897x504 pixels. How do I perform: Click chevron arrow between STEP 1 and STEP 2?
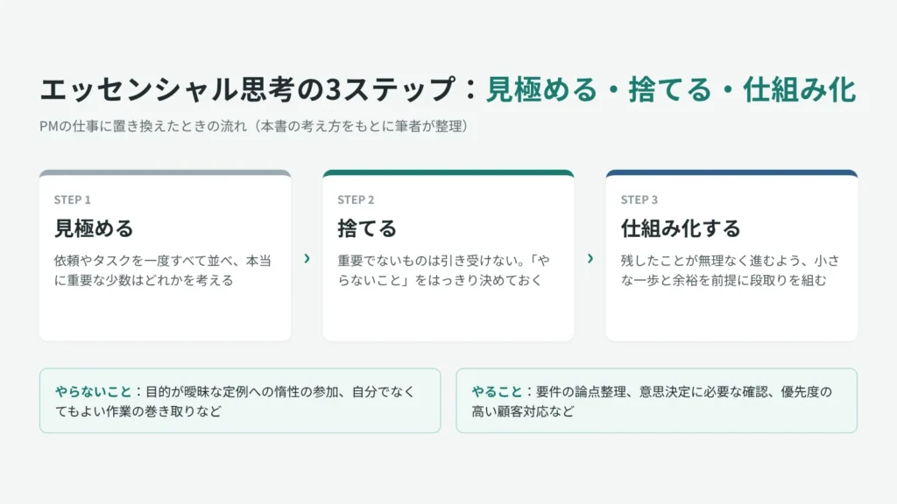[307, 259]
